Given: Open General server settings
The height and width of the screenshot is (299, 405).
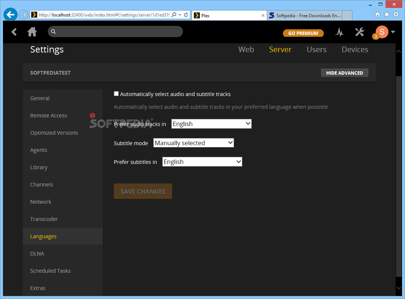Looking at the screenshot, I should pos(63,98).
